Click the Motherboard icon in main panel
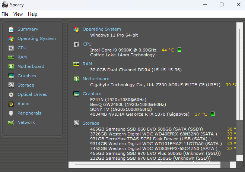Screen dimensions: 245x172 [x=76, y=79]
